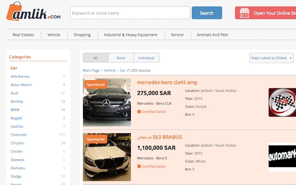296x185 pixels.
Task: Click Certified Seller badge under Benz S
Action: tap(152, 167)
